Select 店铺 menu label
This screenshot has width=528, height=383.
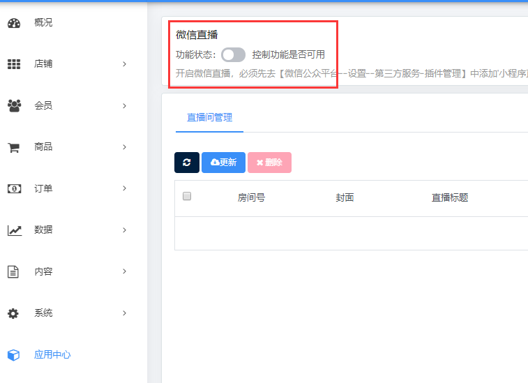tap(43, 63)
